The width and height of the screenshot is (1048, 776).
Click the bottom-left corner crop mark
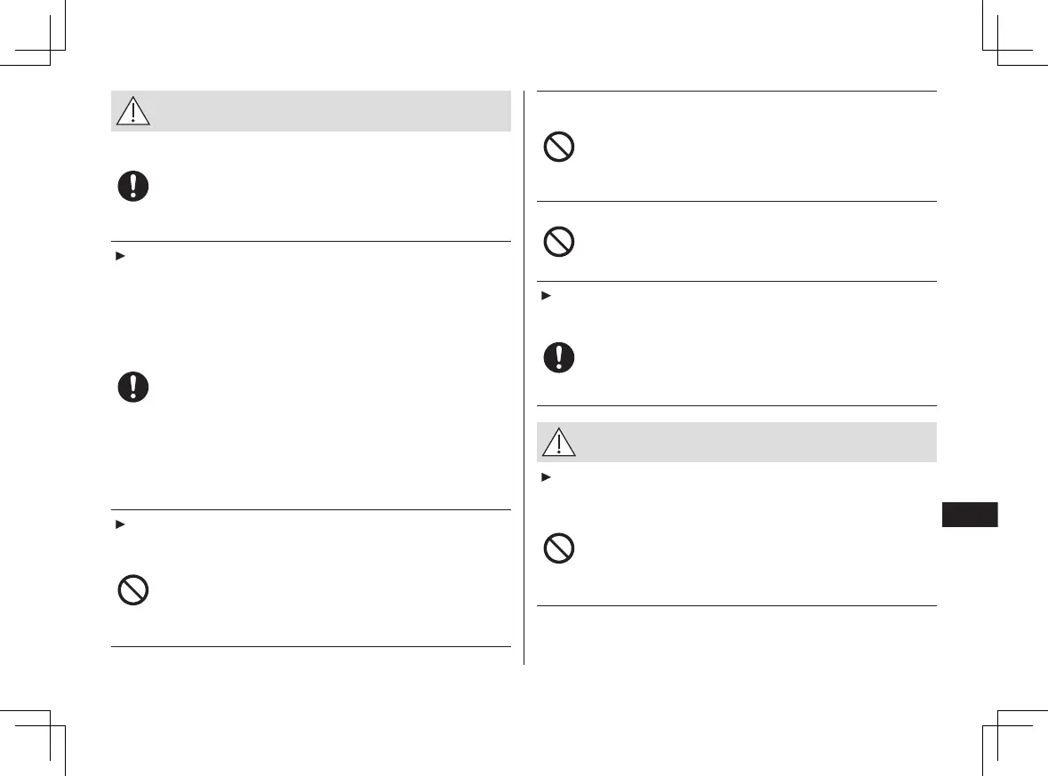50,726
